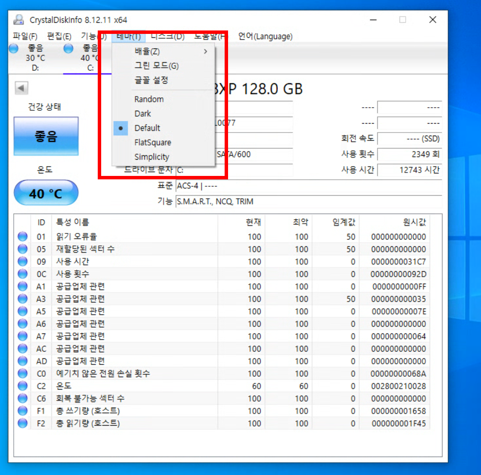Select row 회복 불가능 섹터 수
This screenshot has height=475, width=481.
pyautogui.click(x=222, y=398)
